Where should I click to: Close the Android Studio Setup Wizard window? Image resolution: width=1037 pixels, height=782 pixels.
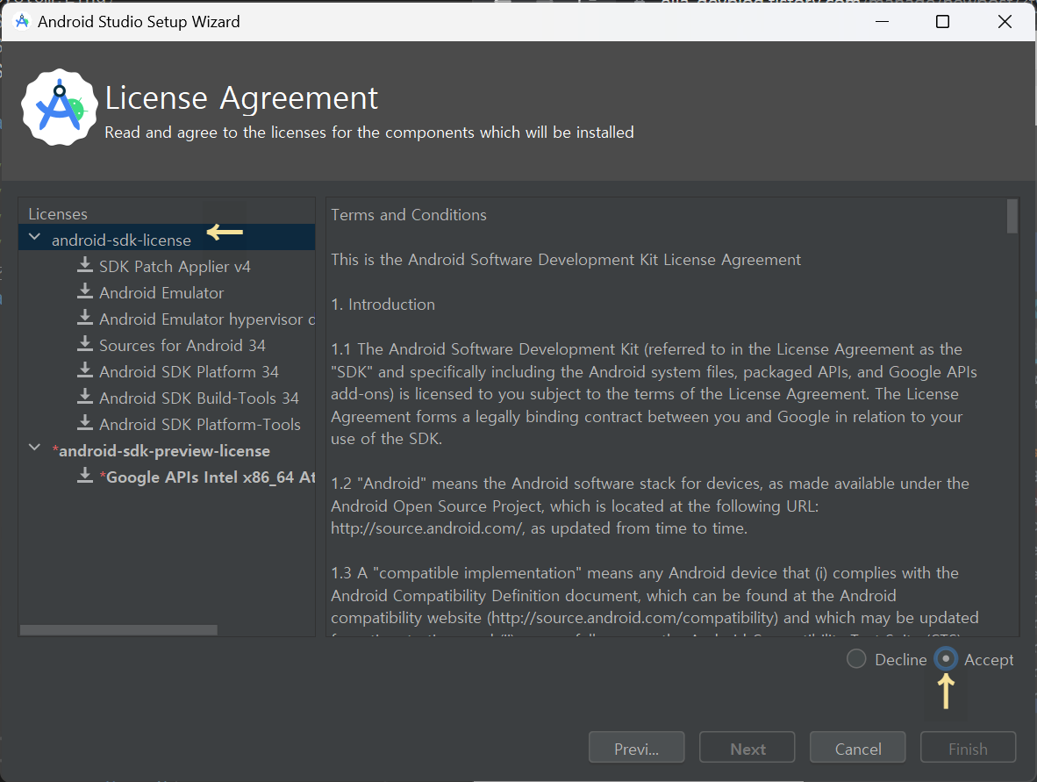(1004, 21)
